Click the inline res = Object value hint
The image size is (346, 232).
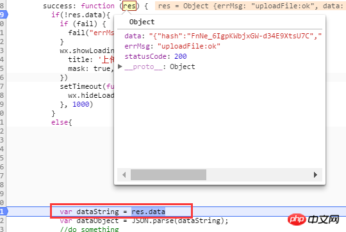251,6
